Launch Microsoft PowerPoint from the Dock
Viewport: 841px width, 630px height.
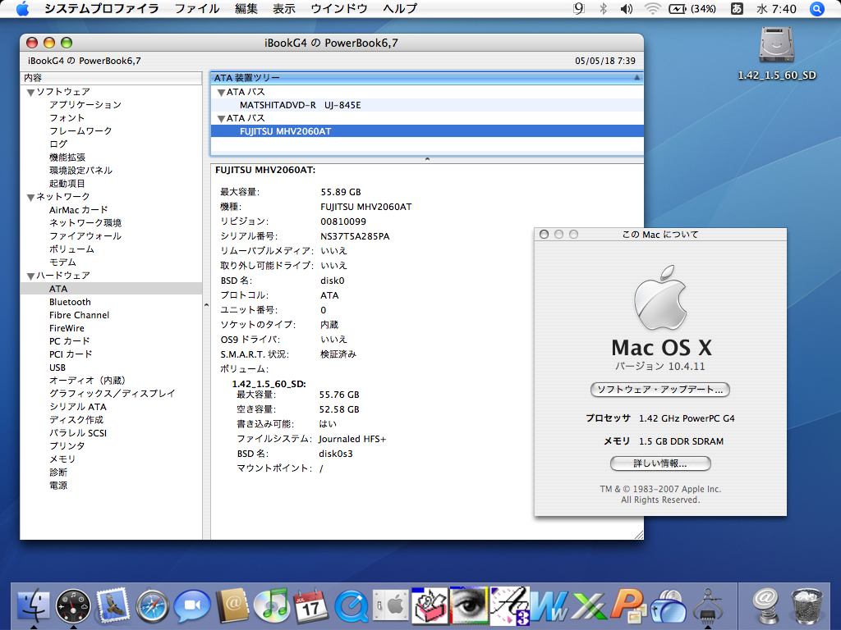coord(628,606)
